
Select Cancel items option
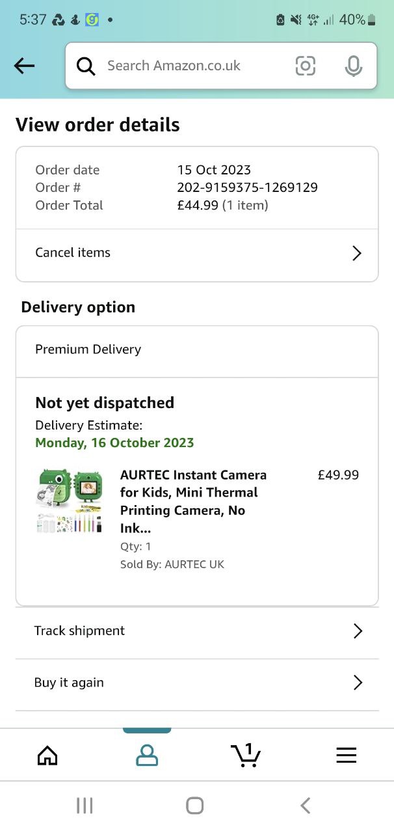[x=73, y=253]
